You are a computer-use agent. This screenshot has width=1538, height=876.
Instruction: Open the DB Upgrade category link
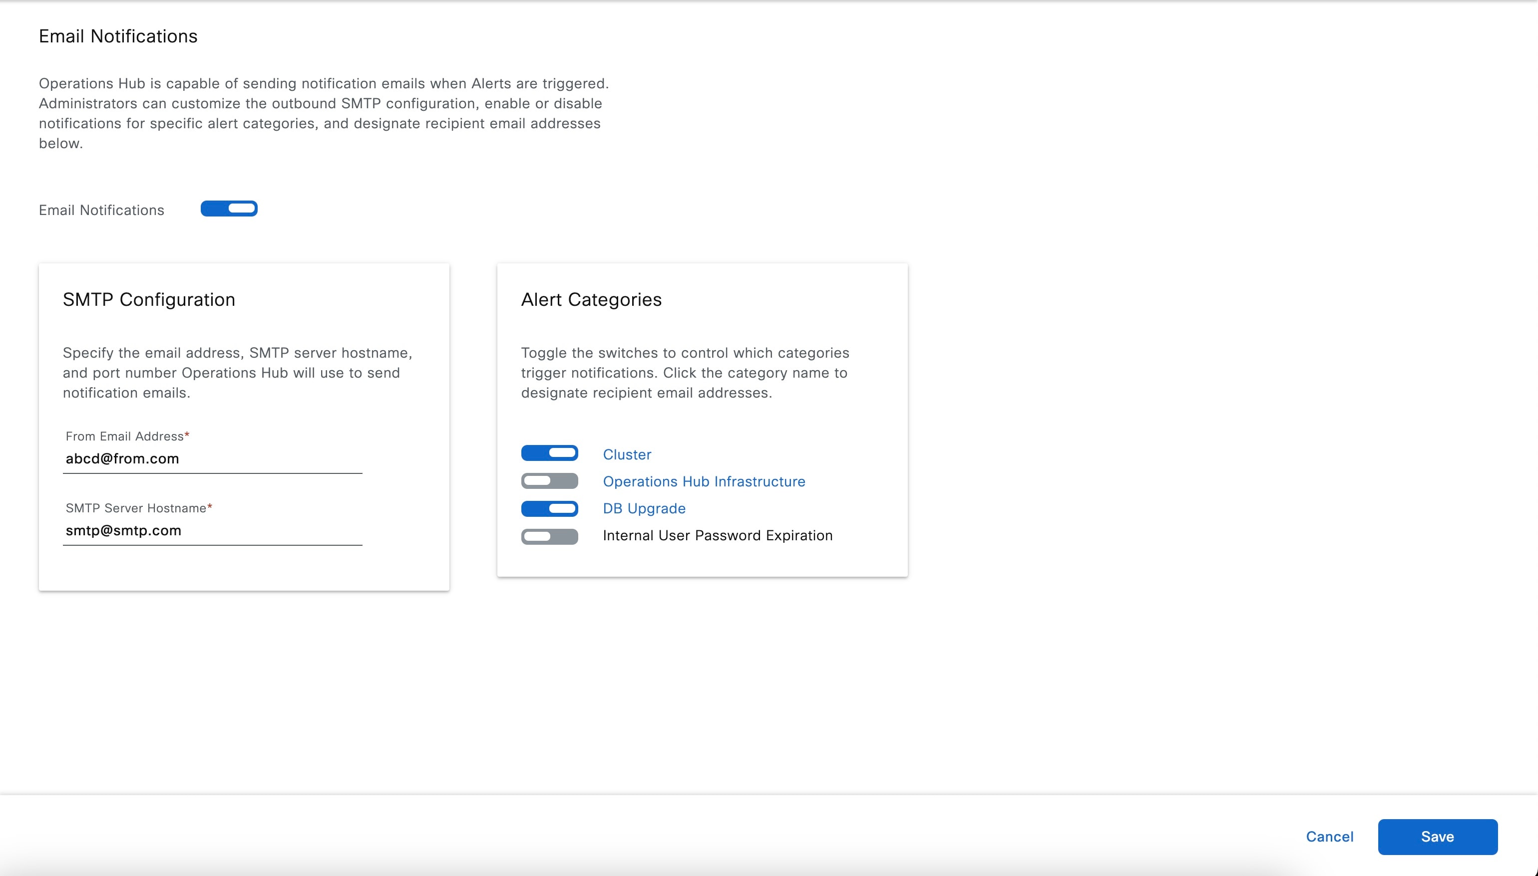point(644,508)
